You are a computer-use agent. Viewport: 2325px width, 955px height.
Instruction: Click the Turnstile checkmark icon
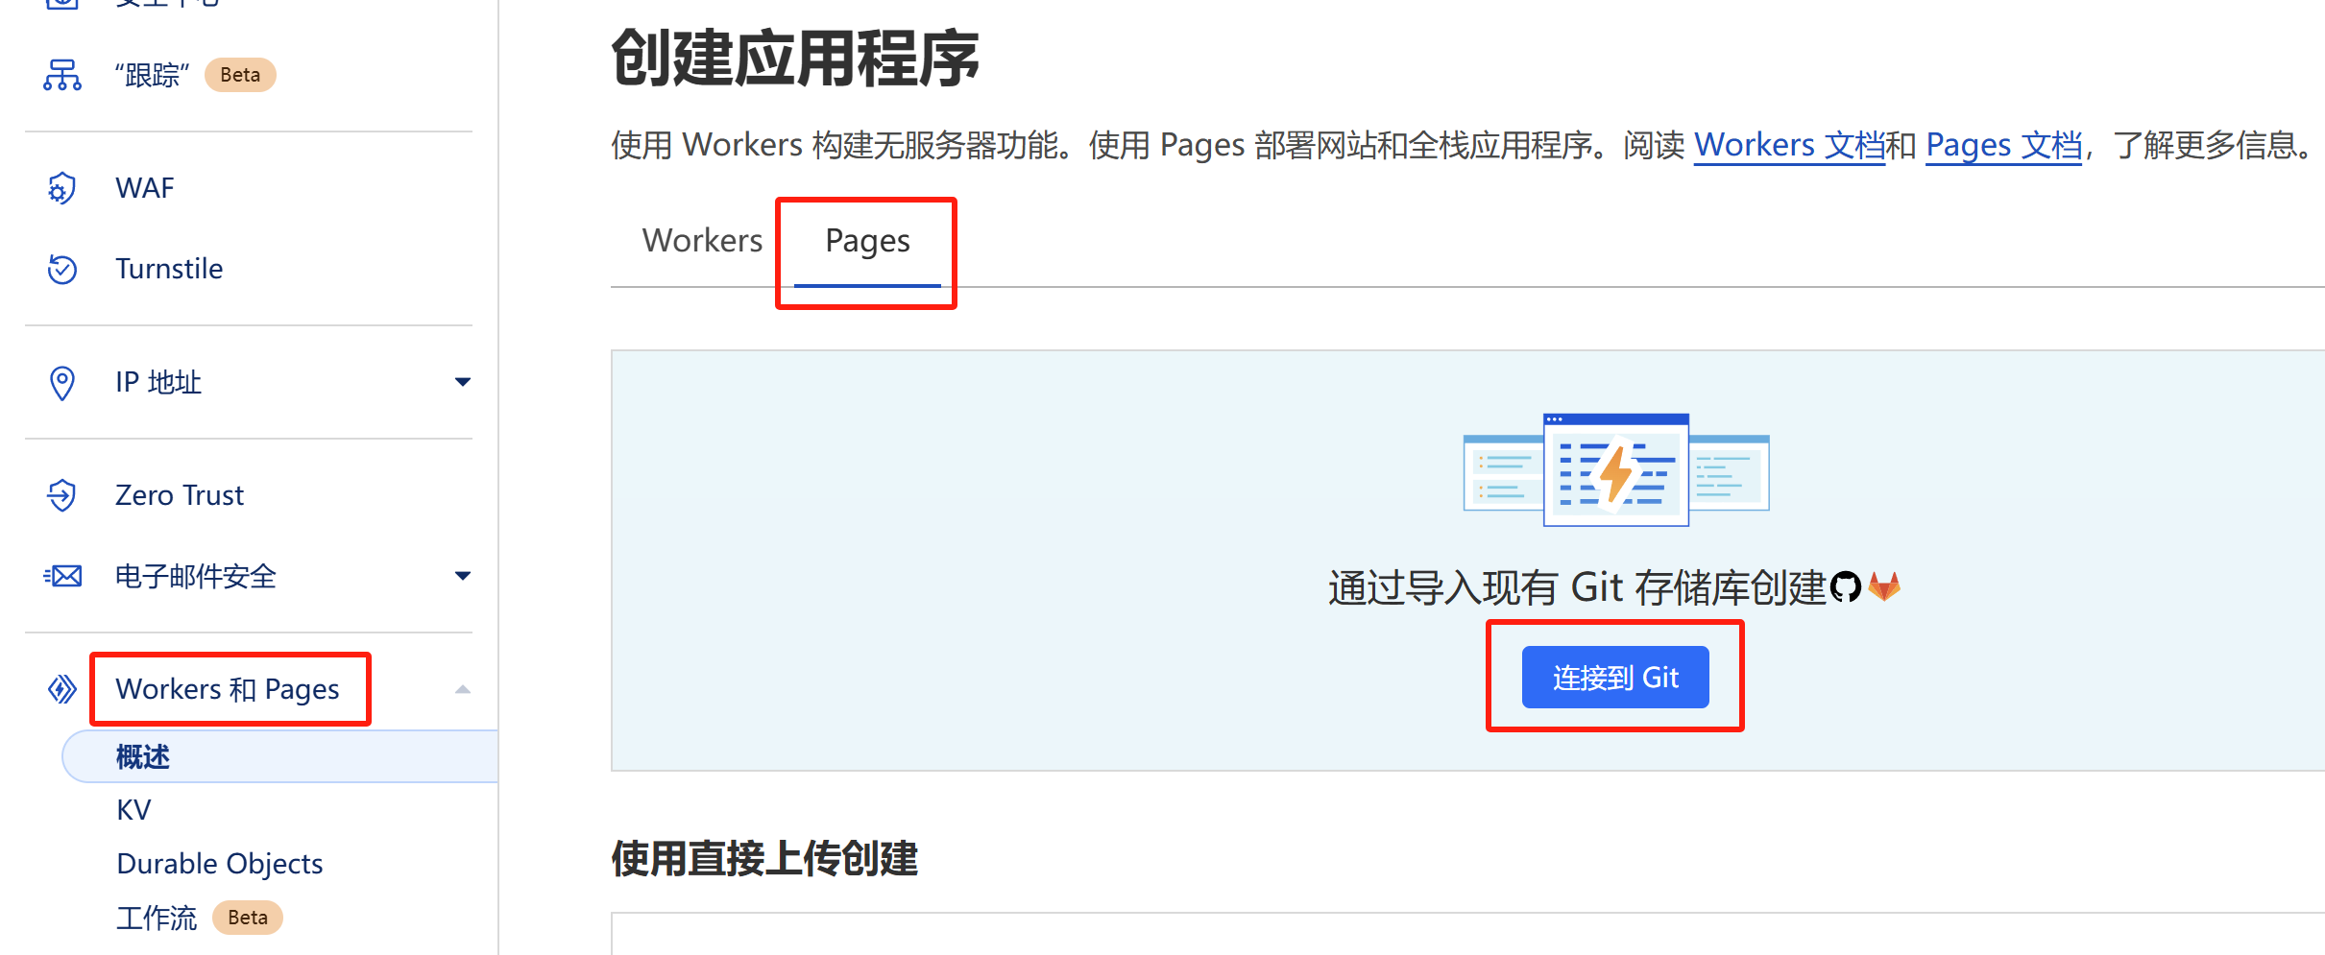[62, 269]
